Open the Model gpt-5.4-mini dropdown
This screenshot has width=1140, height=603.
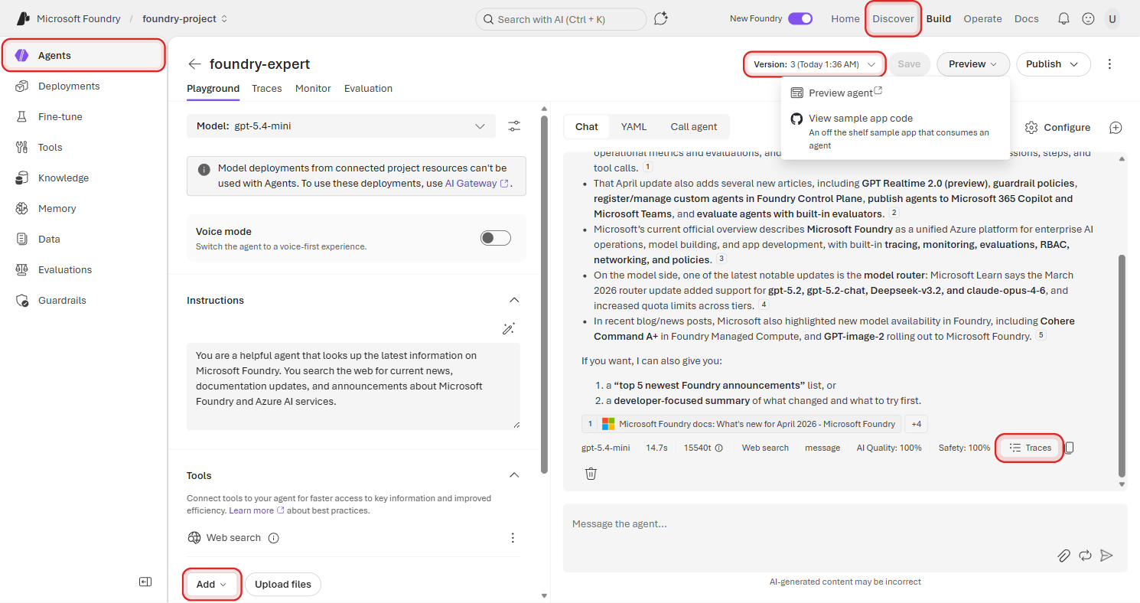point(340,126)
